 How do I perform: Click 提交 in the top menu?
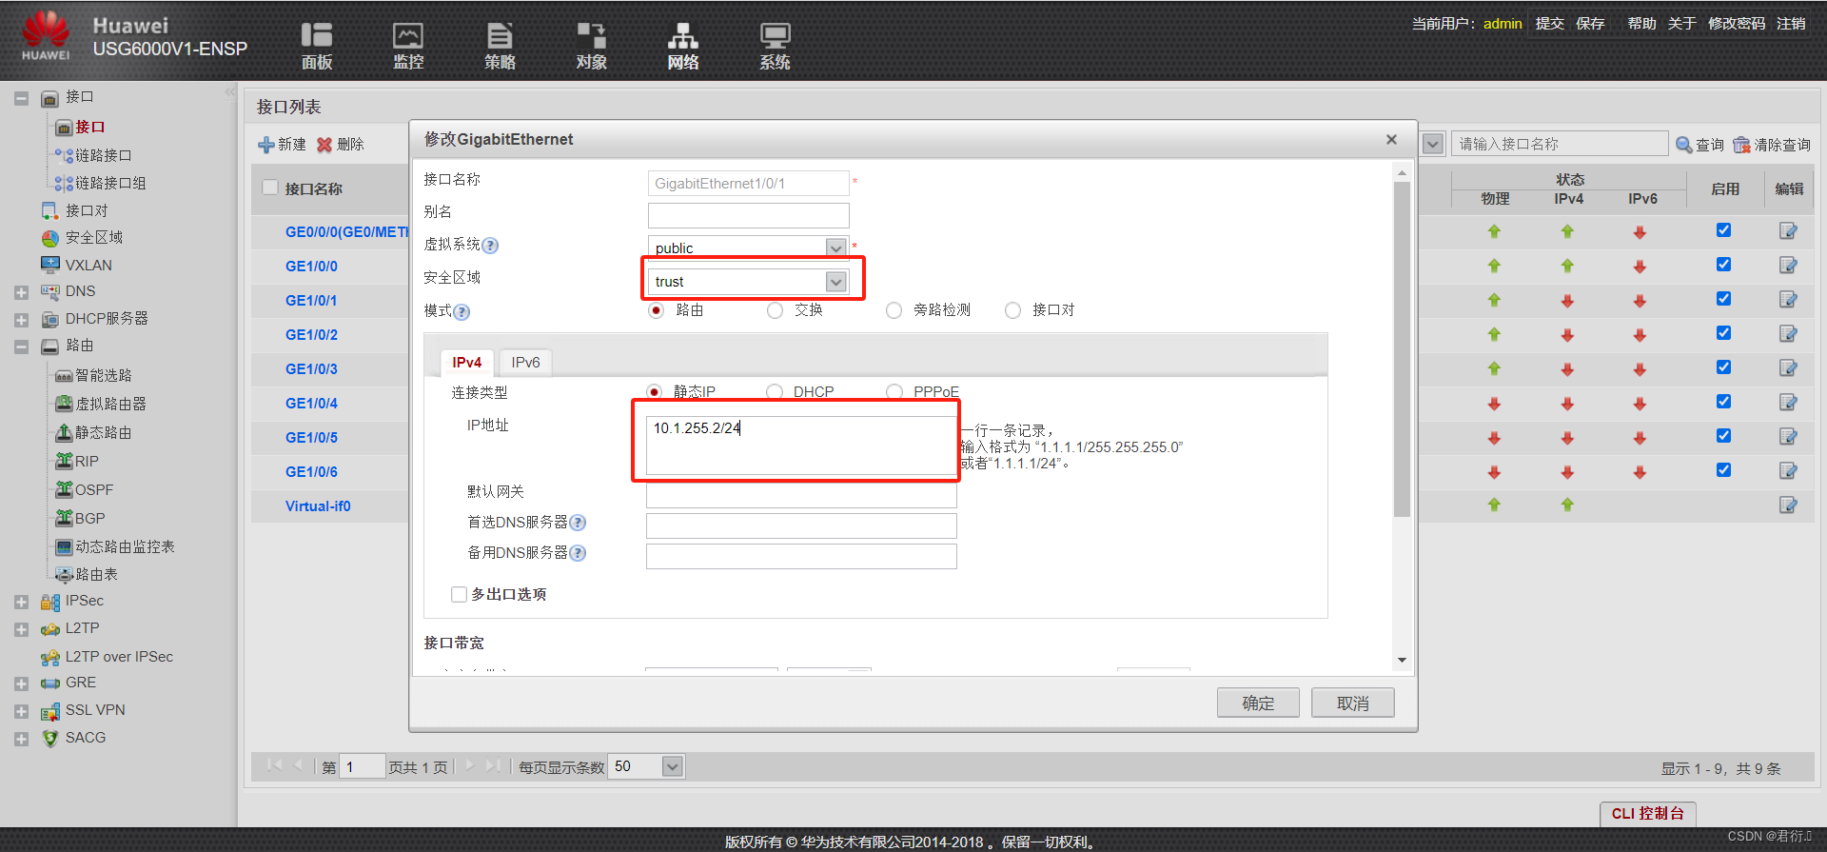(1549, 24)
